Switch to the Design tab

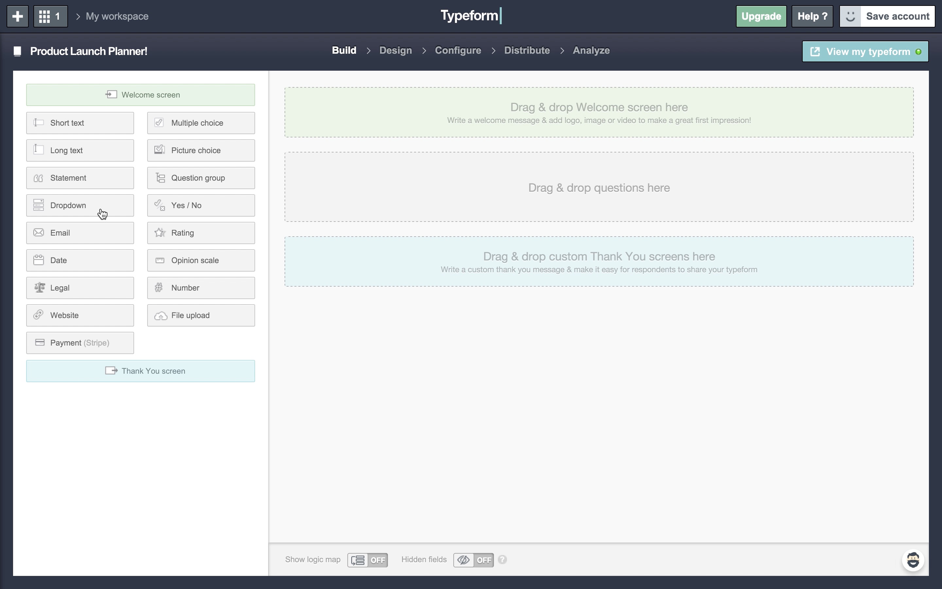395,50
